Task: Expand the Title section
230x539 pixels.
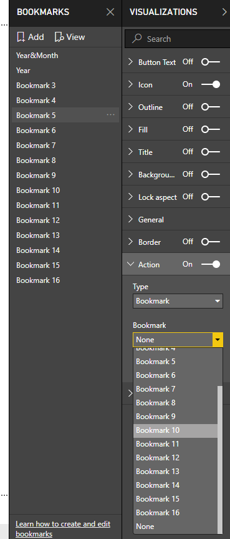Action: (x=130, y=152)
